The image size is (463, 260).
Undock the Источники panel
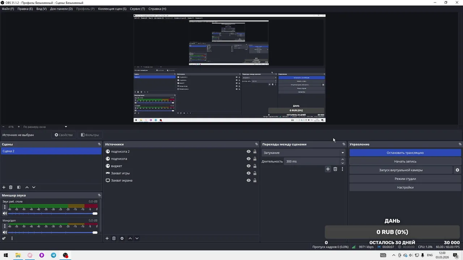[x=256, y=144]
